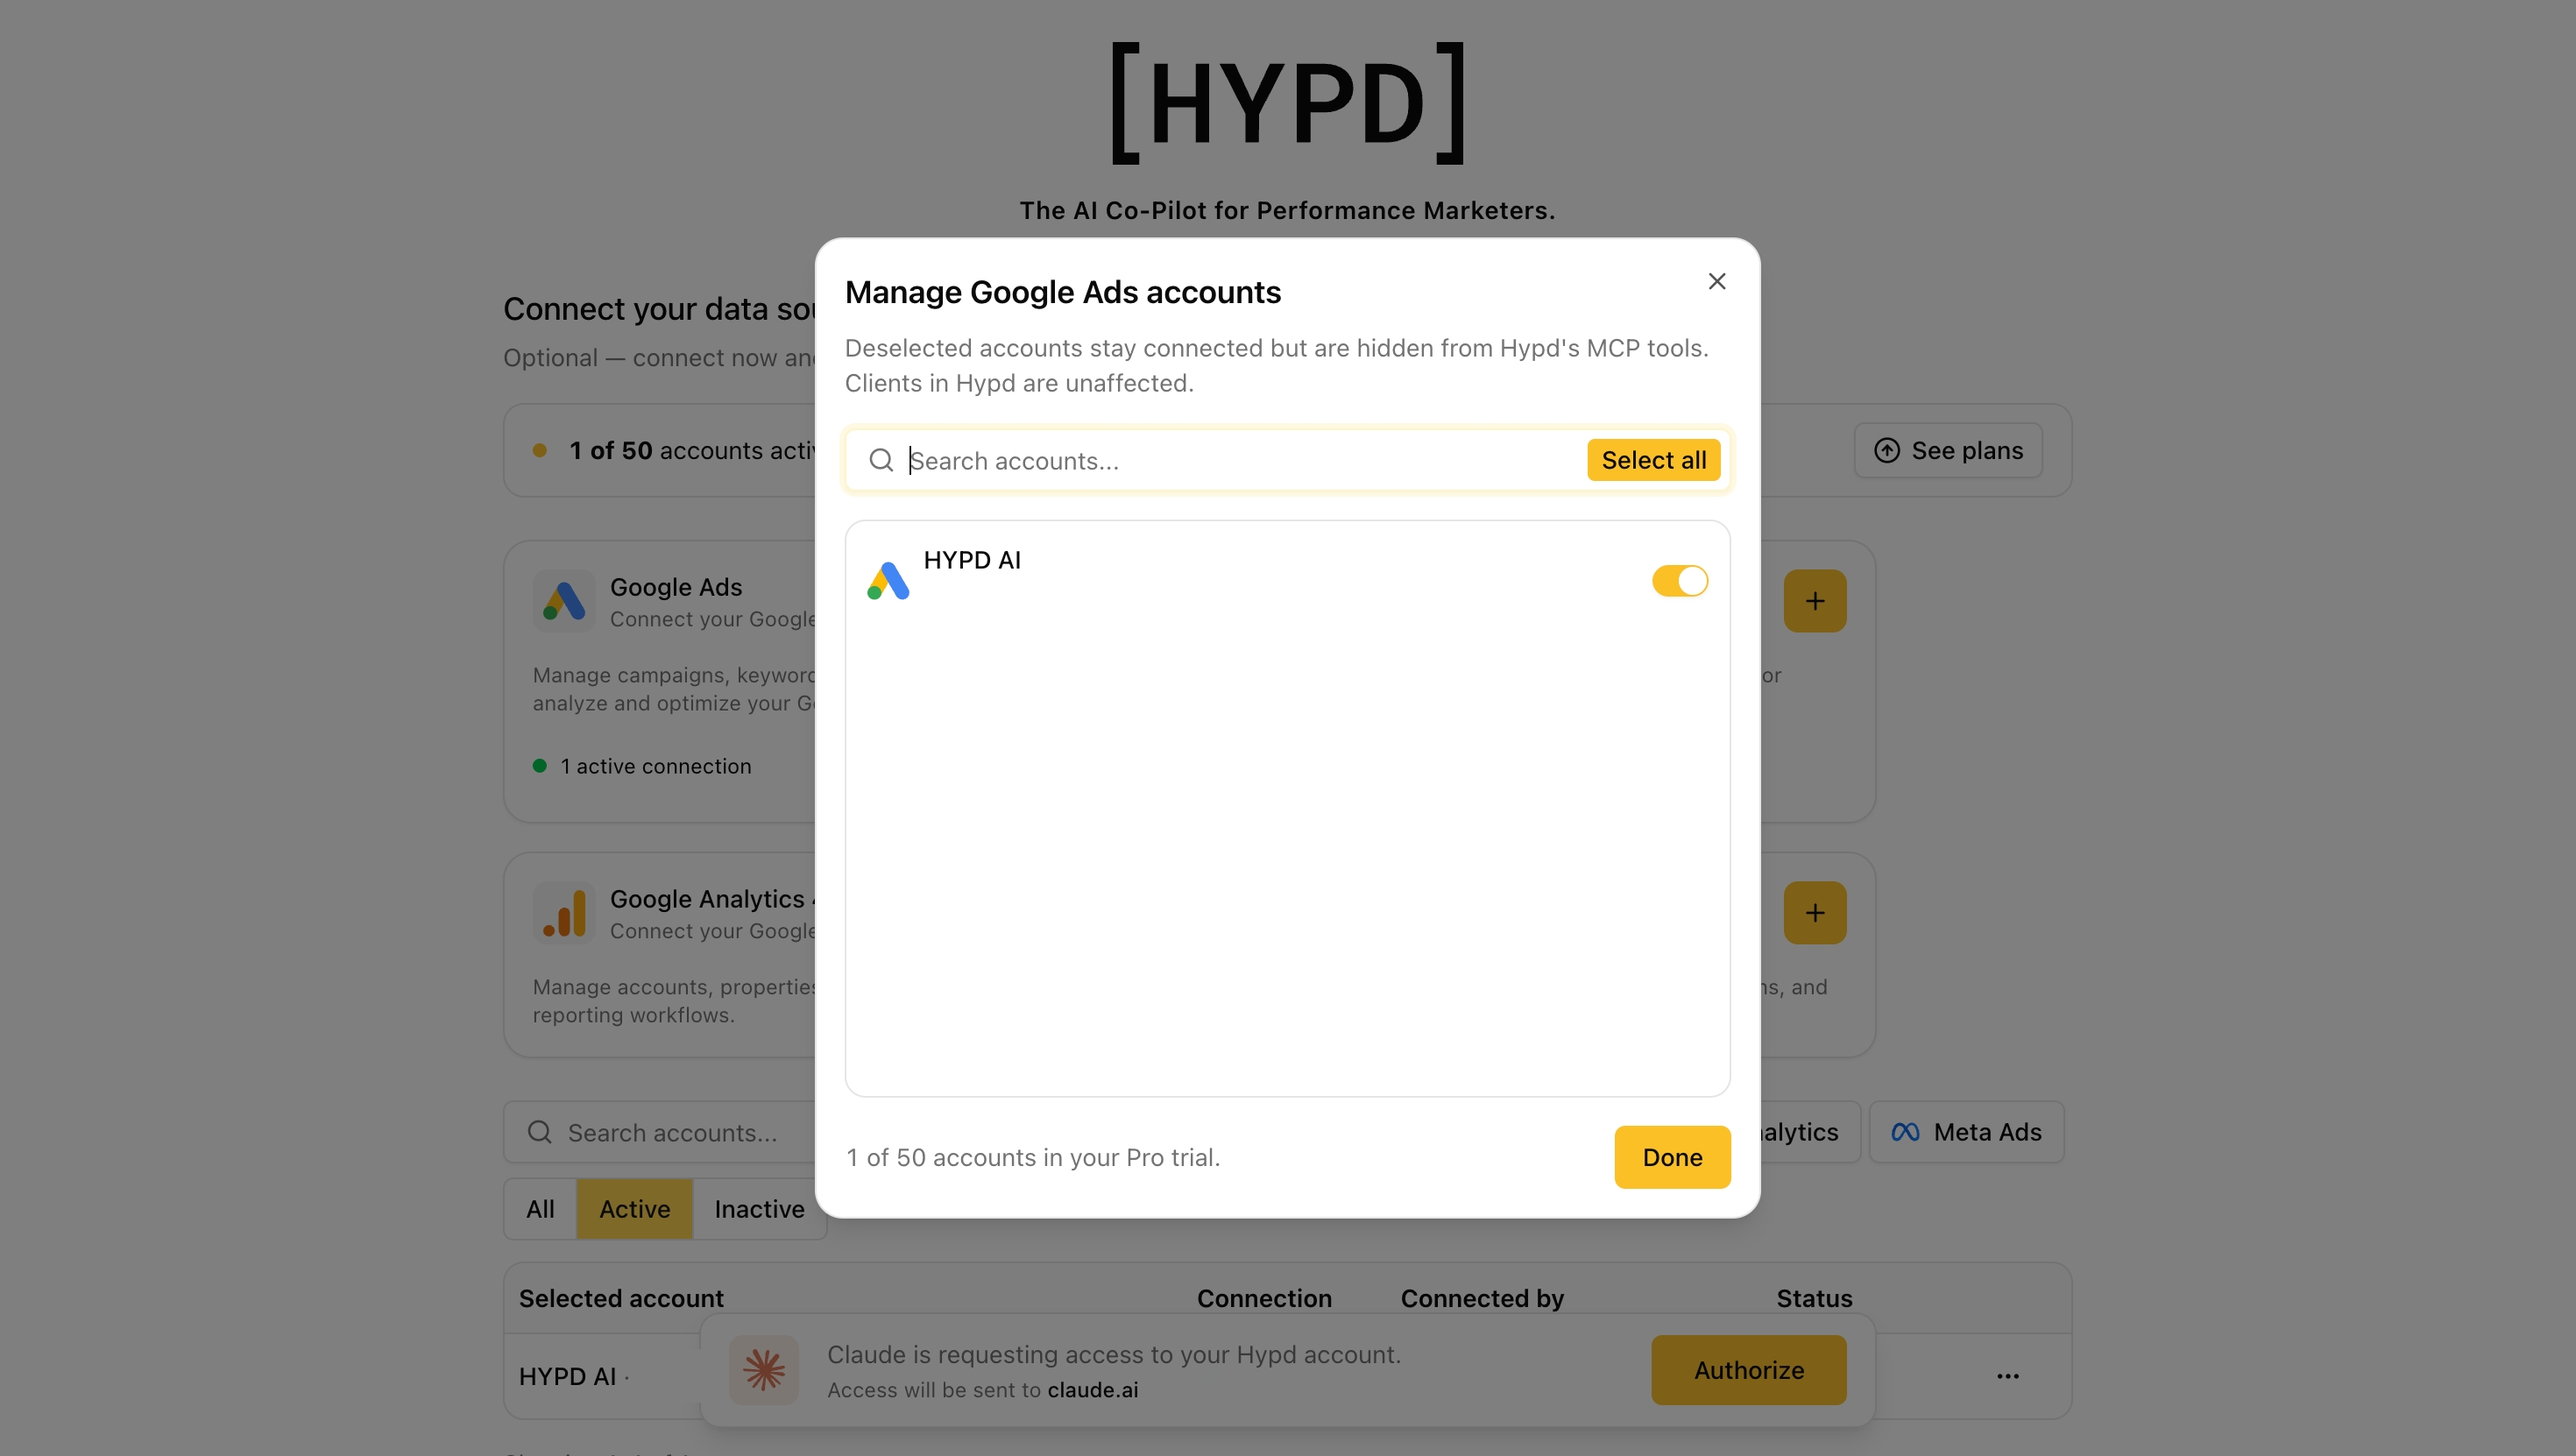Screen dimensions: 2576x1456
Task: Toggle off the HYPD AI account switch
Action: 1680,581
